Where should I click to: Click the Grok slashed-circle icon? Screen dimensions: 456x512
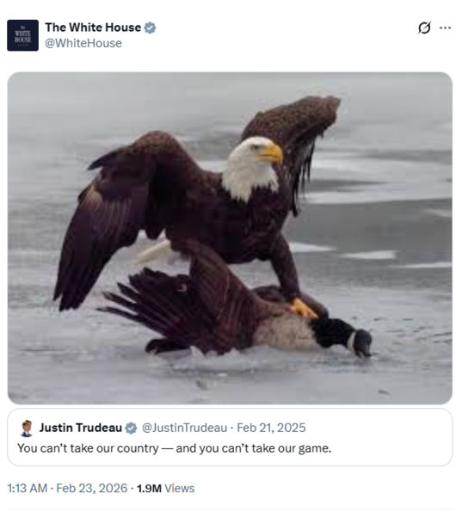[424, 28]
